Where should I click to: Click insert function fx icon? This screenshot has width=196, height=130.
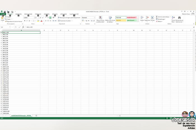[x=23, y=27]
